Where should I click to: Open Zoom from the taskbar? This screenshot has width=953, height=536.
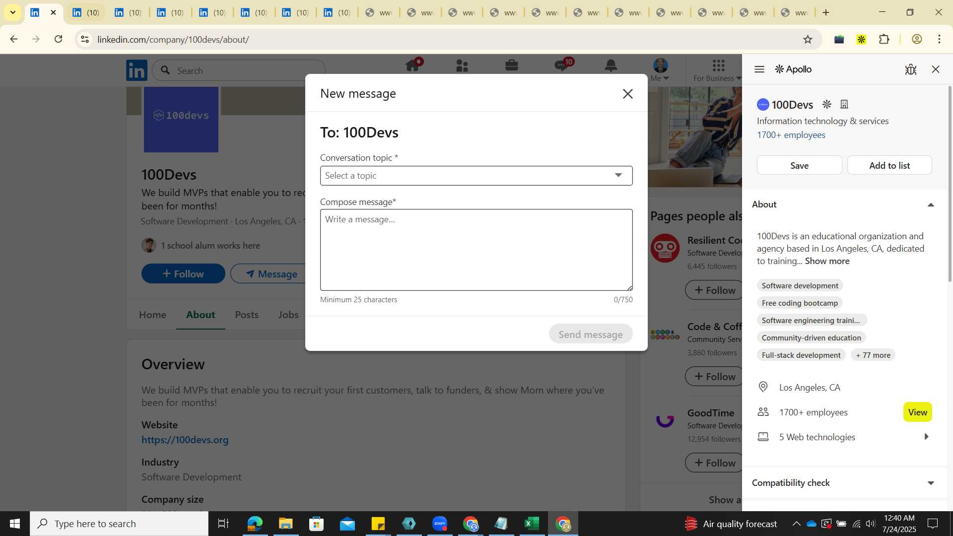(x=440, y=524)
